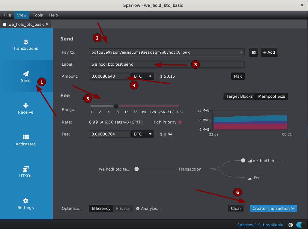Screen dimensions: 308x229
Task: Click the "we hodl btc te..." input label
Action: (115, 169)
